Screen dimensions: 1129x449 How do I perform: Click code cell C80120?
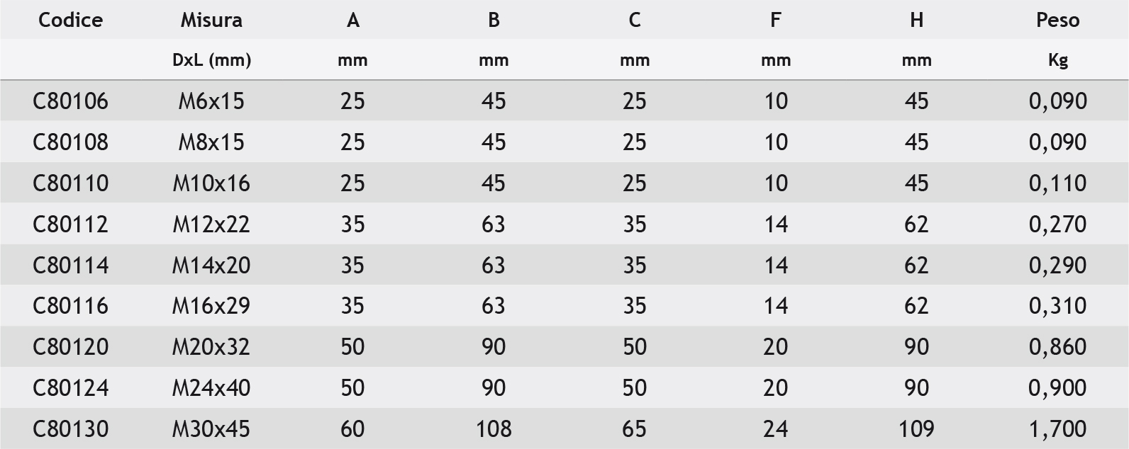(x=70, y=347)
